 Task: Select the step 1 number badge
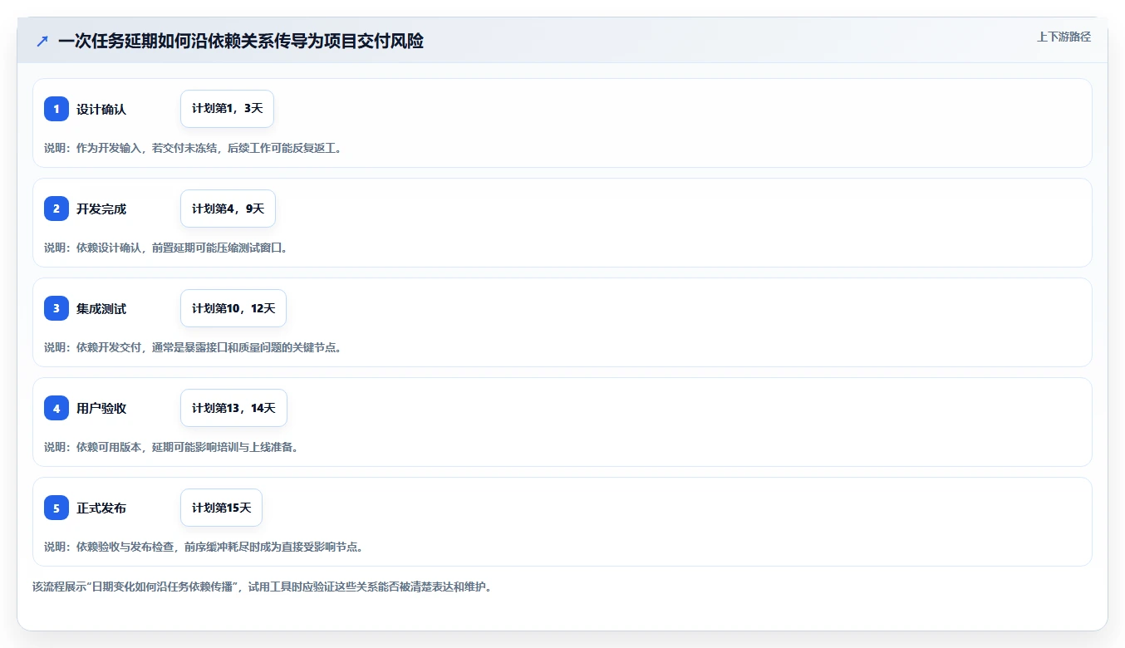point(56,109)
